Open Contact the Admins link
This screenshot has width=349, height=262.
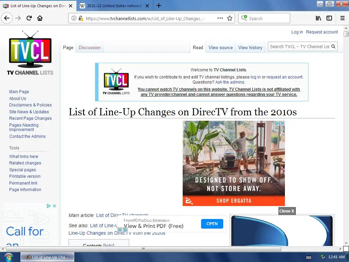click(x=27, y=136)
